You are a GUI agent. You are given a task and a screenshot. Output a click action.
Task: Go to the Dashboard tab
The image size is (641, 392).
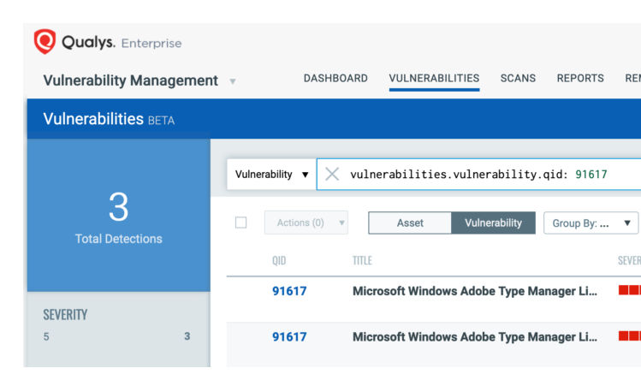click(x=335, y=78)
